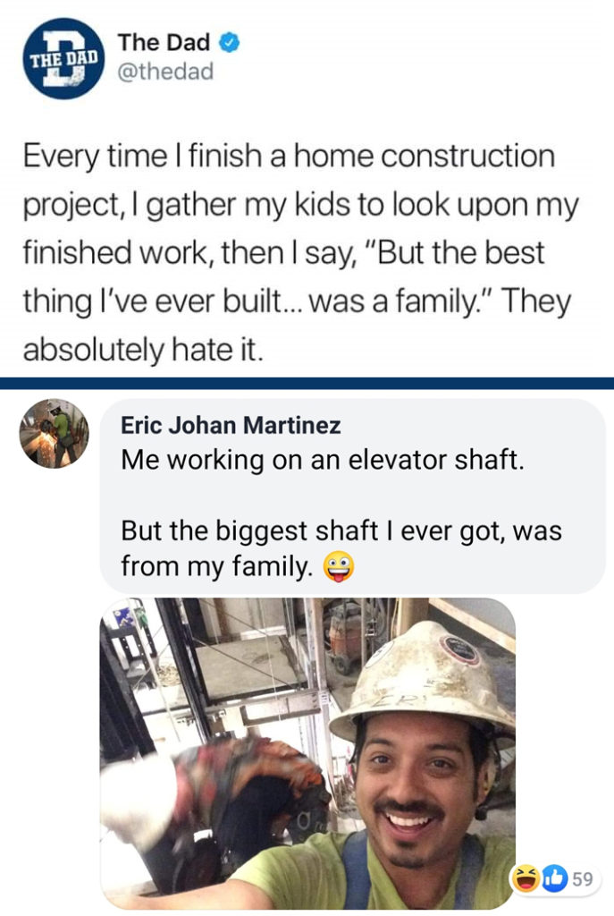Click the tweet line starting "Every time I finish"
This screenshot has height=916, width=614.
tap(289, 157)
